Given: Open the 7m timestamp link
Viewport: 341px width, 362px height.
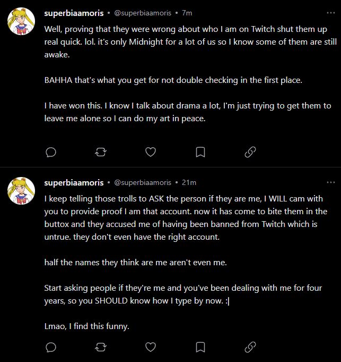Looking at the screenshot, I should [x=187, y=13].
